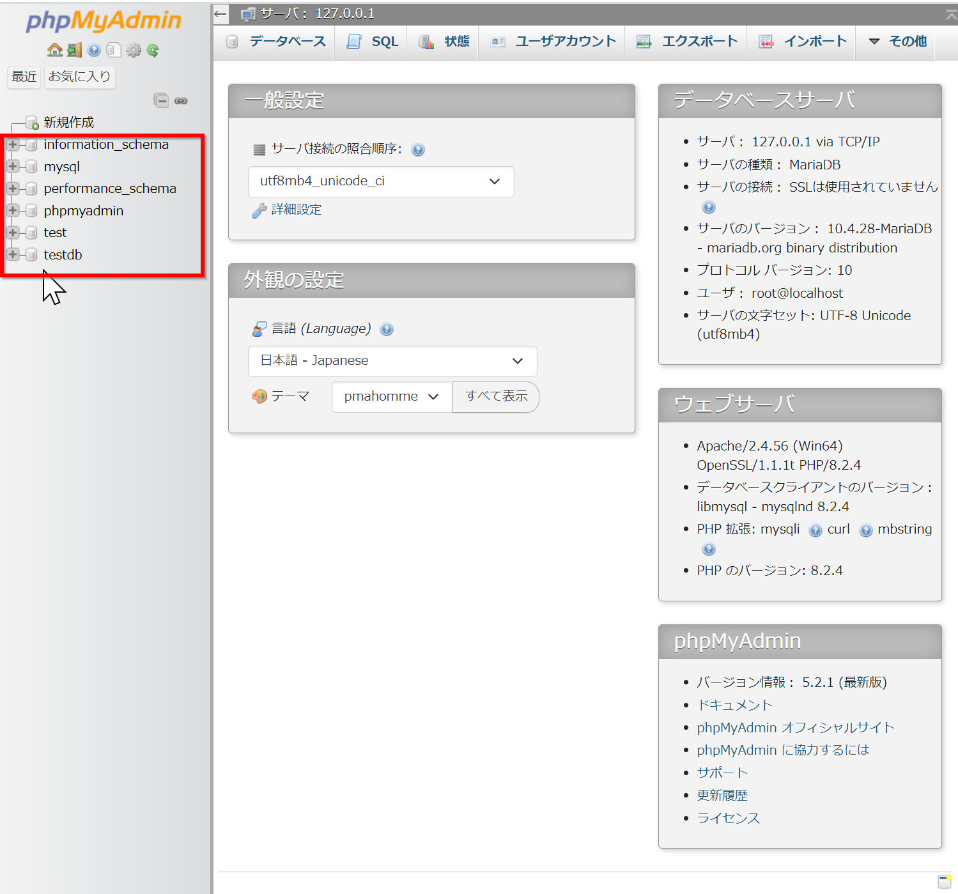Open MariaDB documentation page icon
Screen dimensions: 958x894
[x=114, y=50]
